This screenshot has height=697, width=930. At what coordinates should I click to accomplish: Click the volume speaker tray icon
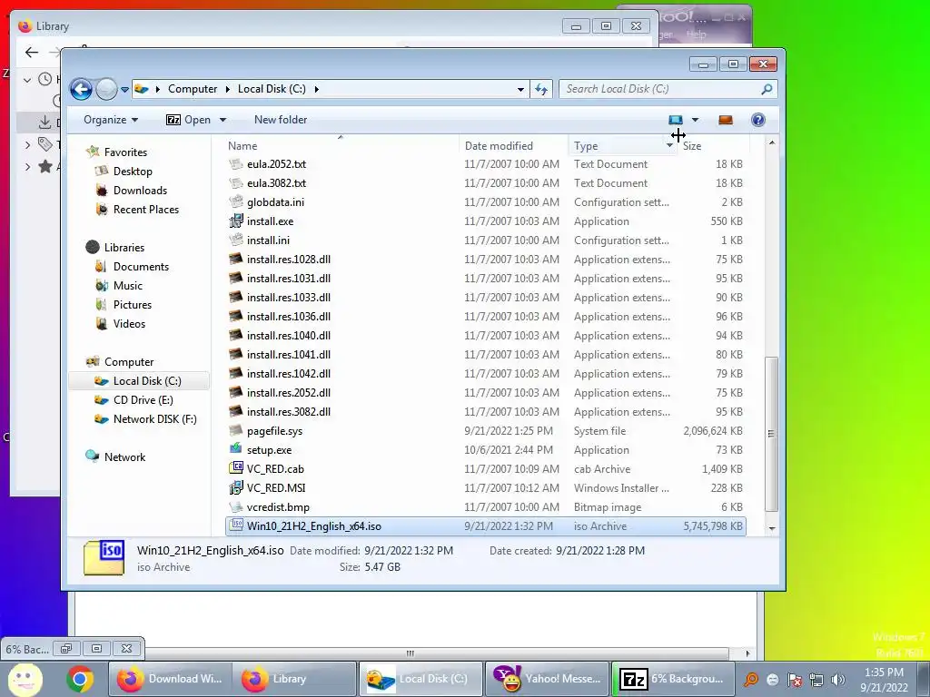point(838,679)
